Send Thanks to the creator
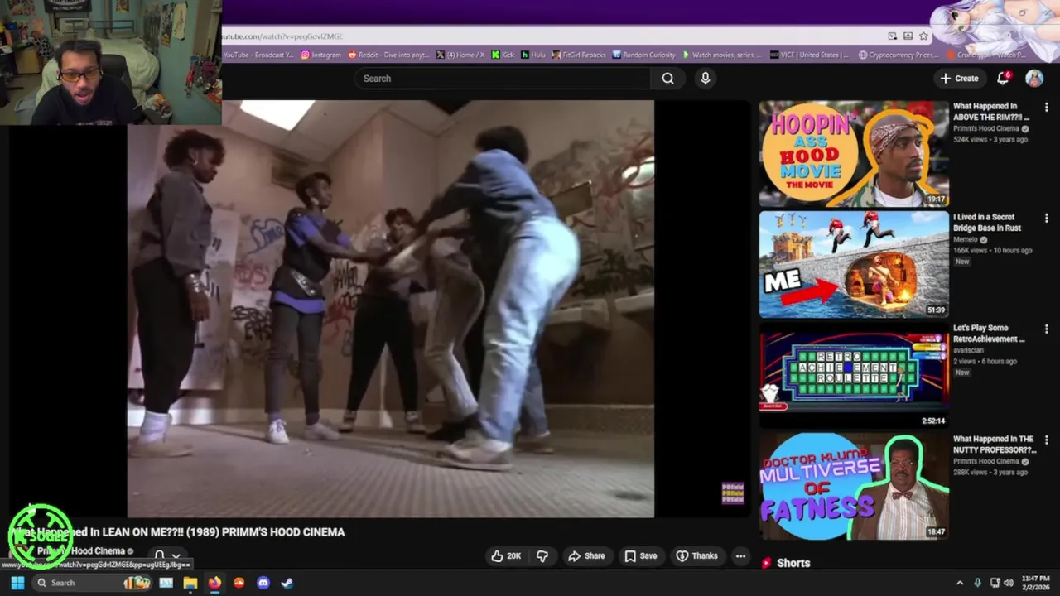 pyautogui.click(x=696, y=556)
